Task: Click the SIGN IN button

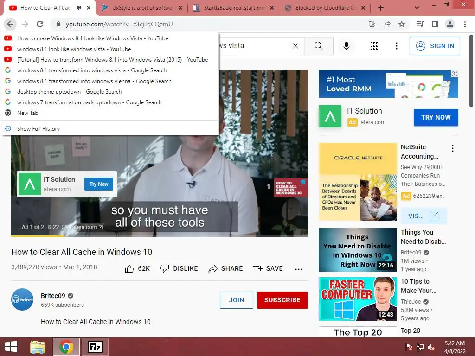Action: (435, 46)
